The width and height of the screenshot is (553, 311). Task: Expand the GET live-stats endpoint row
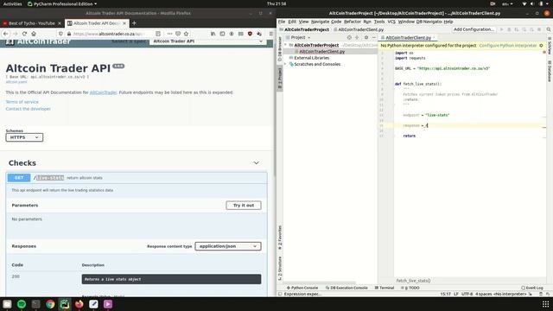coord(137,178)
